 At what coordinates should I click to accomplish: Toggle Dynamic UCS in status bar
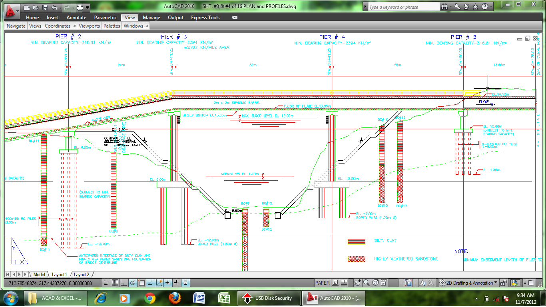[159, 283]
